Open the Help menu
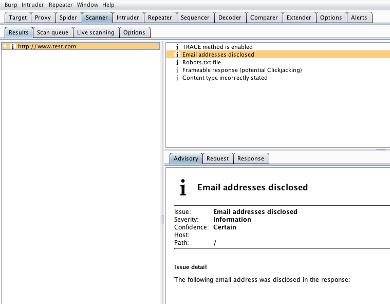Image resolution: width=390 pixels, height=304 pixels. tap(108, 5)
